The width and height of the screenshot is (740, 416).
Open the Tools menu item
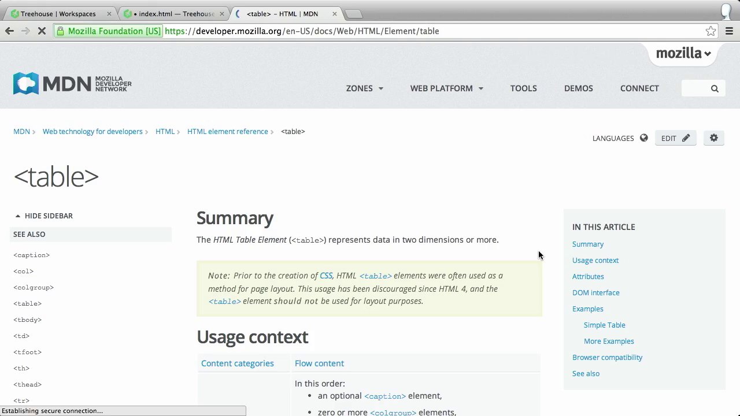click(x=523, y=88)
